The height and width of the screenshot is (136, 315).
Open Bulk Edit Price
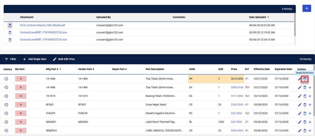[64, 59]
